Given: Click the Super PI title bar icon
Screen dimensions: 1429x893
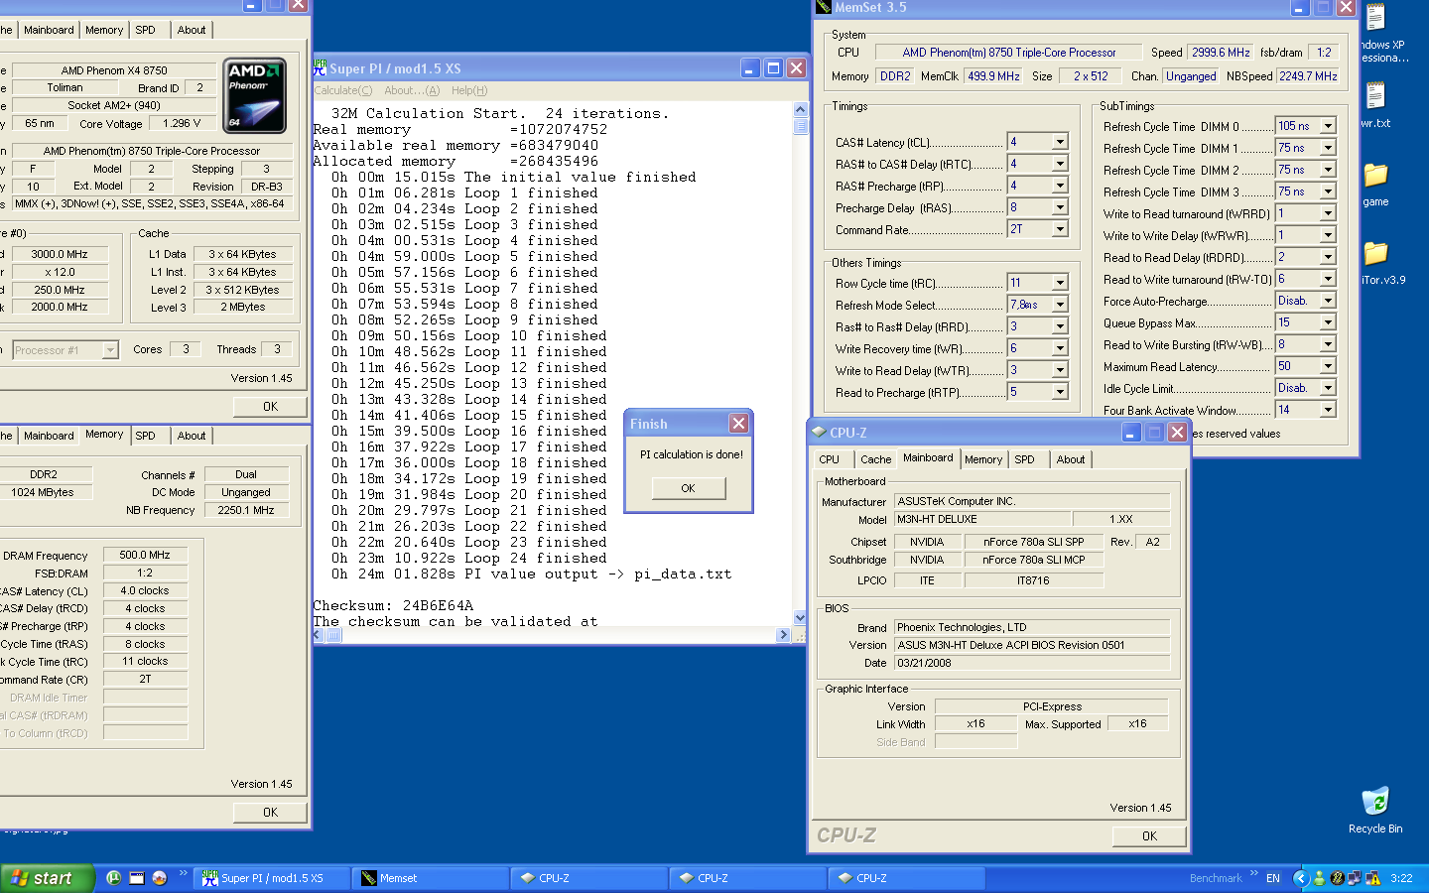Looking at the screenshot, I should coord(320,68).
